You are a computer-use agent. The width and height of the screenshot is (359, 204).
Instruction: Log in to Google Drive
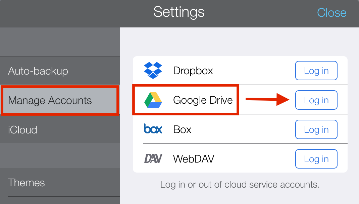pos(316,100)
